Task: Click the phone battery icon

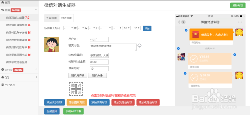Action: point(242,16)
